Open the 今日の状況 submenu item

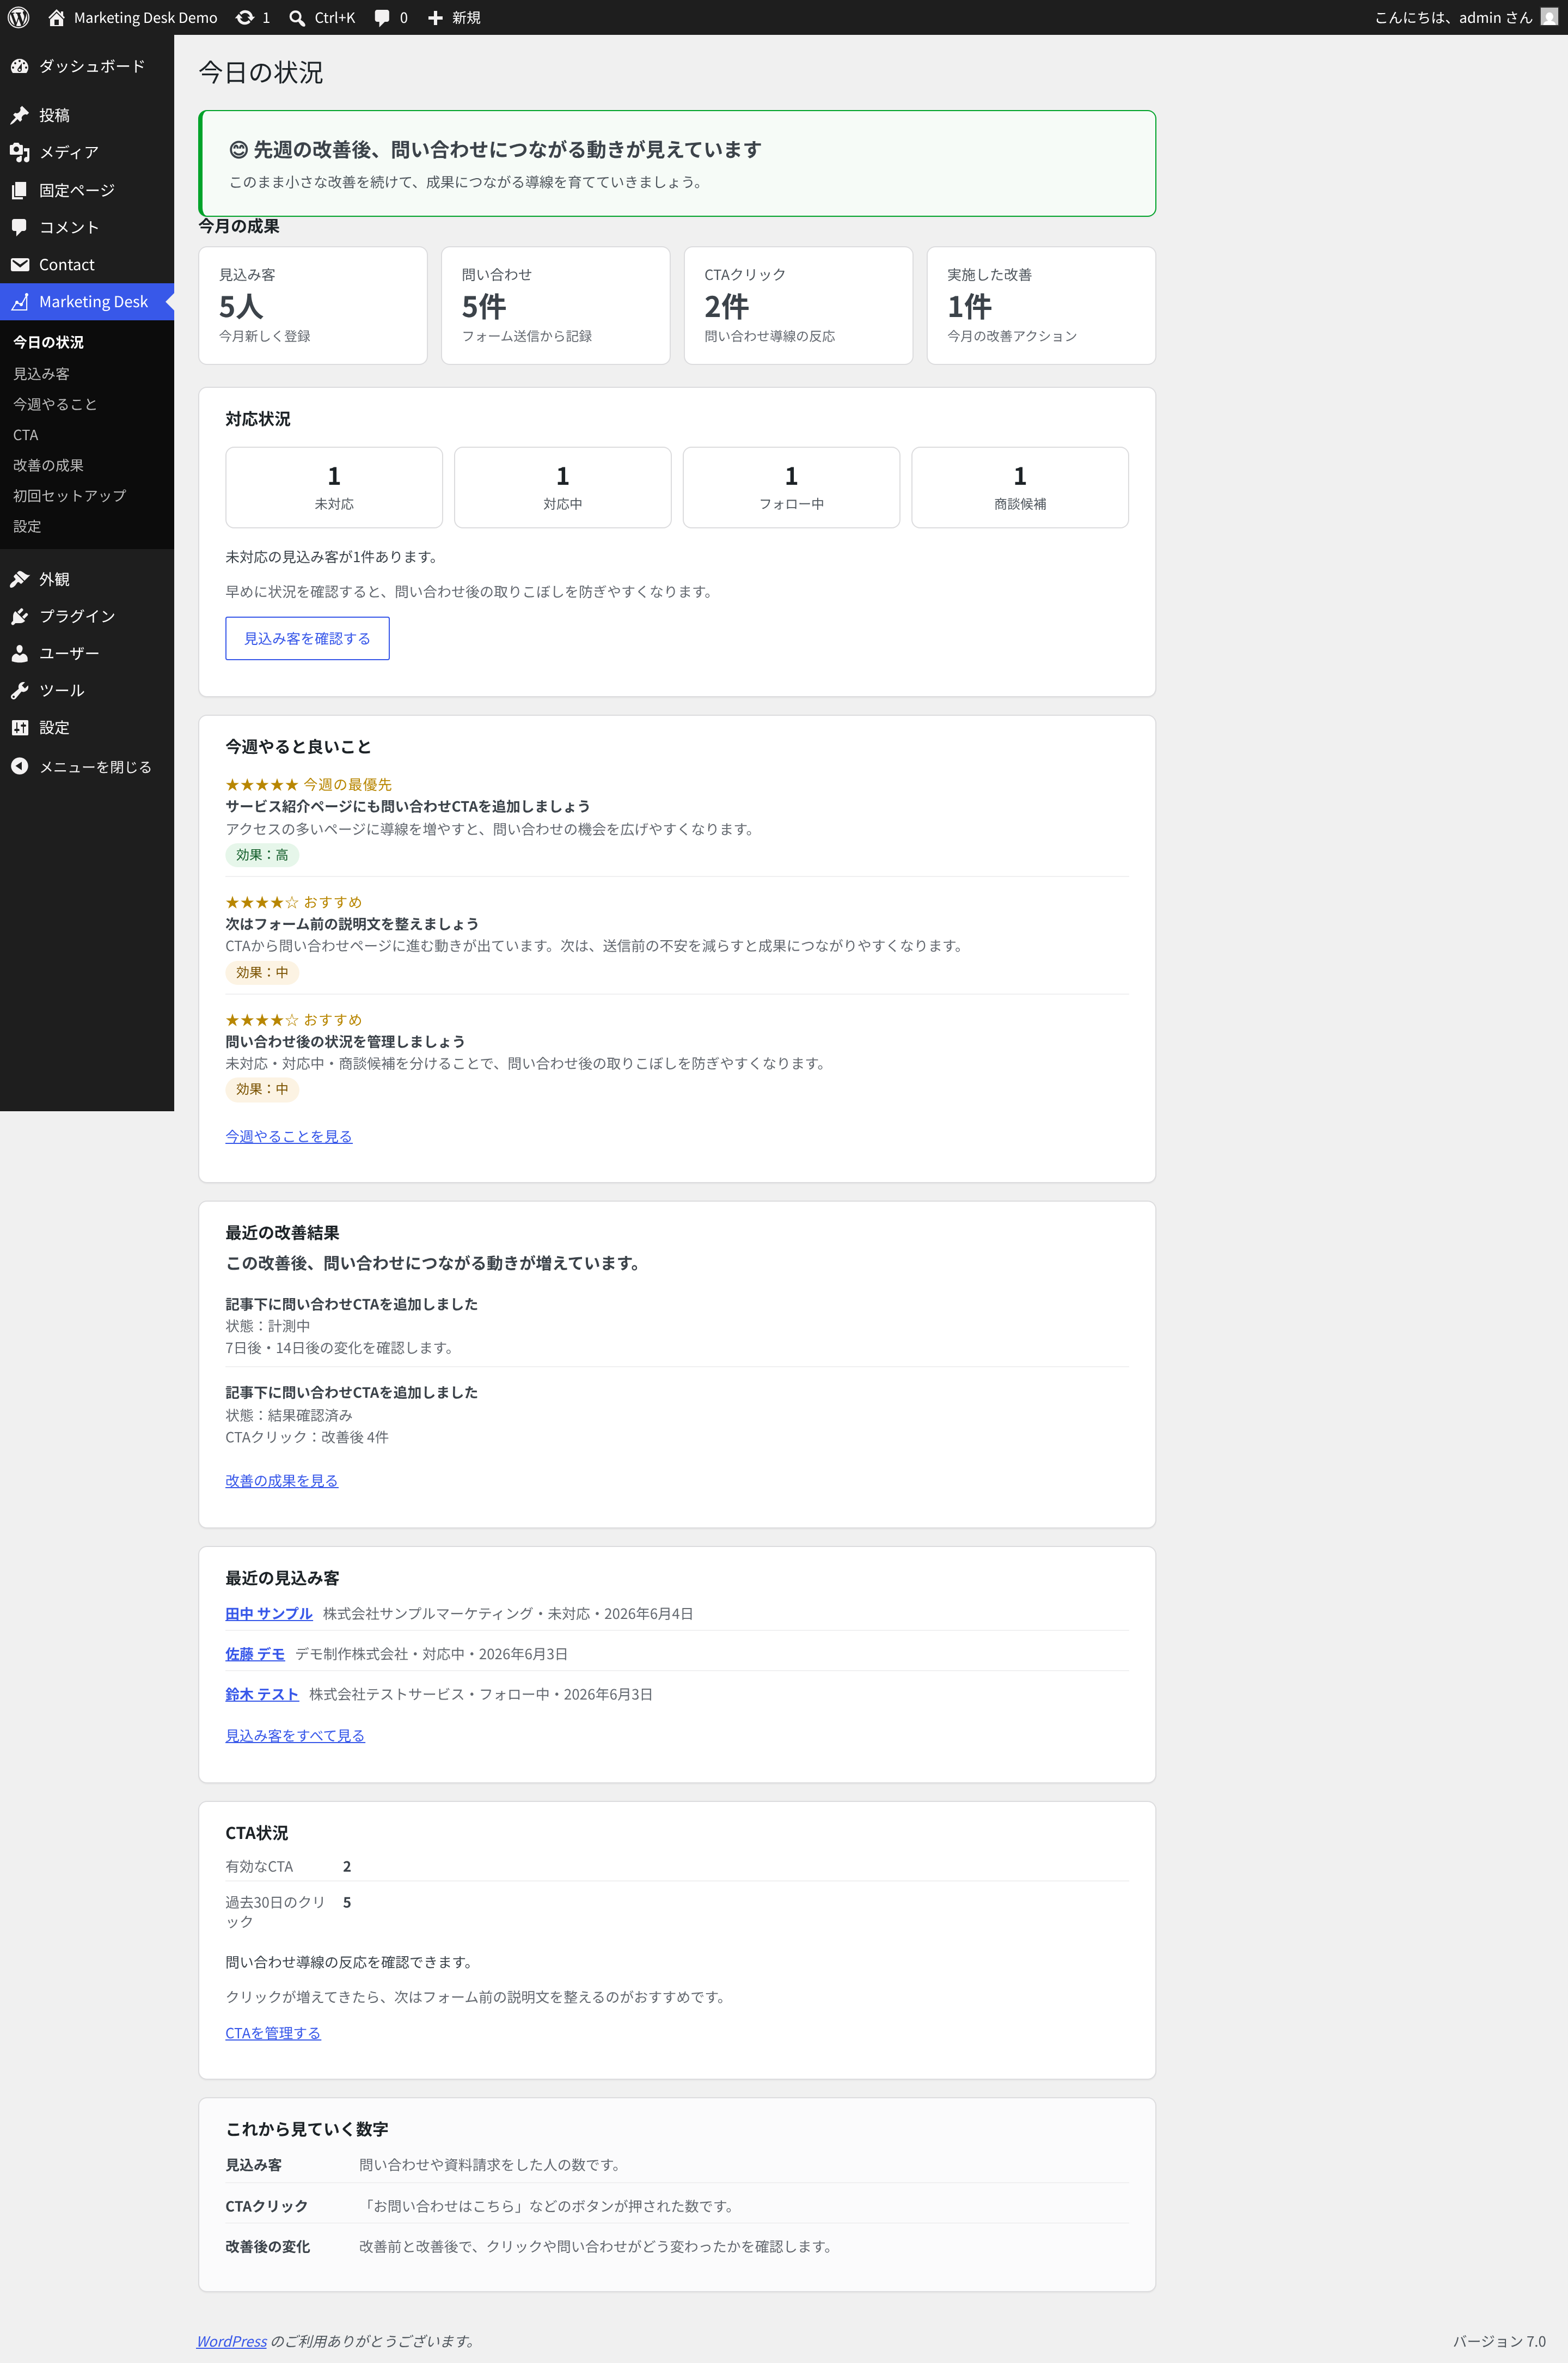click(x=48, y=342)
